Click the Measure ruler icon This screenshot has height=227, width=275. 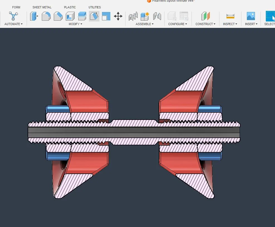point(230,16)
